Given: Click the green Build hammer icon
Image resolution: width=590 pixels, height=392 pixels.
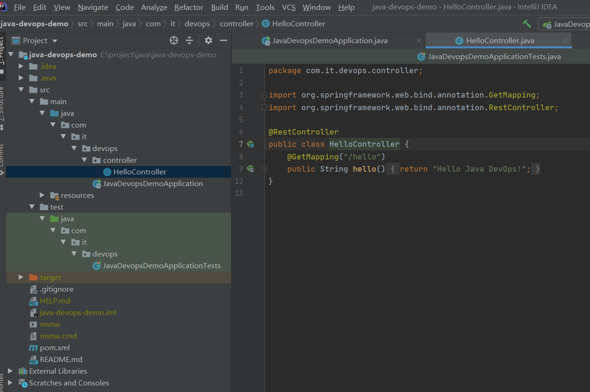Looking at the screenshot, I should pyautogui.click(x=527, y=24).
